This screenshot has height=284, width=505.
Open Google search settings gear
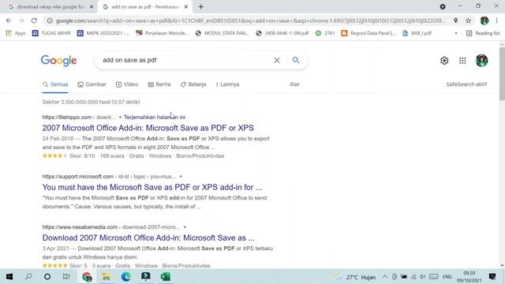point(444,61)
